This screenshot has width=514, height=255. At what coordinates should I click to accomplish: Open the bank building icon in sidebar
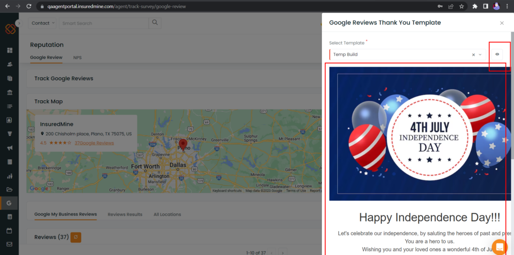click(x=10, y=92)
